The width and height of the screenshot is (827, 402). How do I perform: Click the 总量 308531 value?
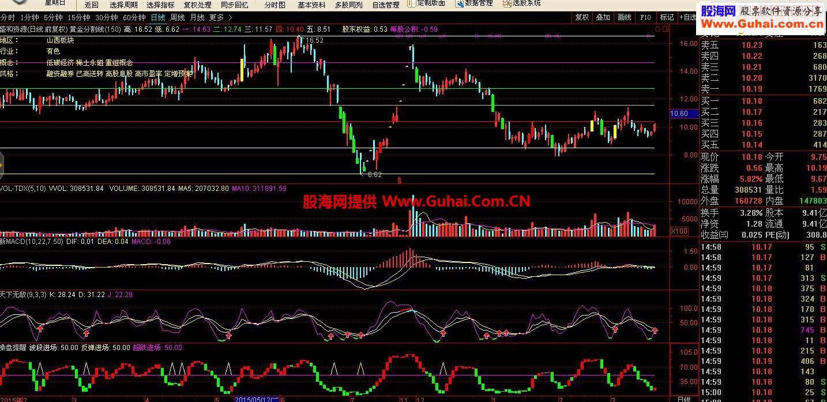click(x=749, y=190)
